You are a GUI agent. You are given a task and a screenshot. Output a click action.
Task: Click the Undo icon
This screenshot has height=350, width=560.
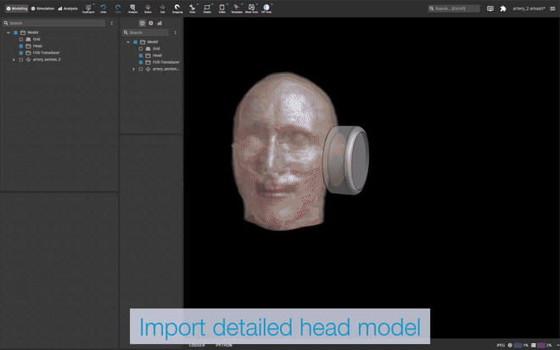tap(104, 8)
